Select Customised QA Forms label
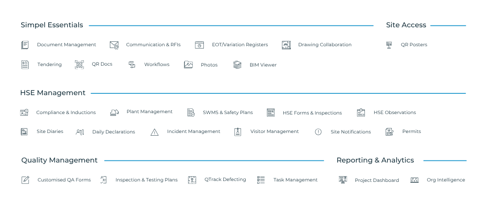This screenshot has width=488, height=207. (64, 180)
